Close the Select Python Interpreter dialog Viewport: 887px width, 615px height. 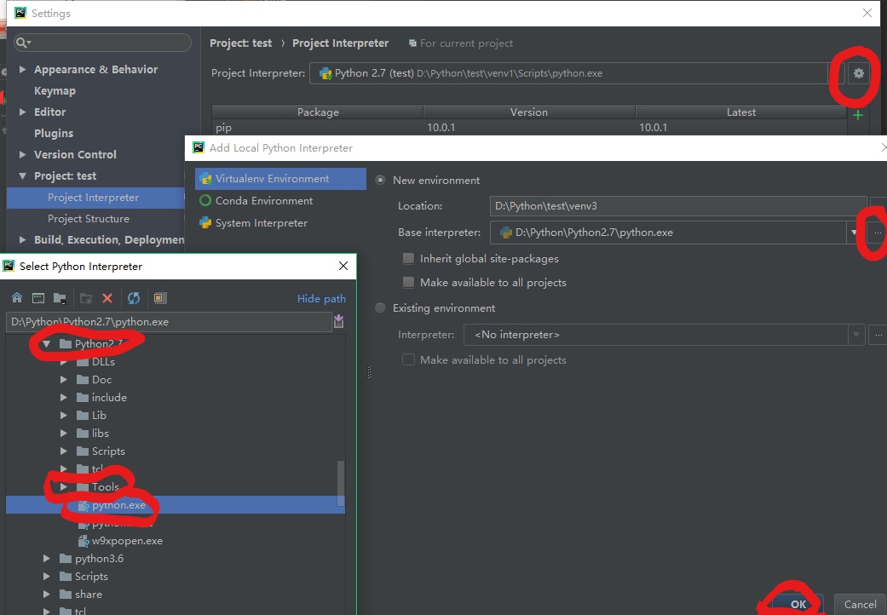pyautogui.click(x=343, y=266)
